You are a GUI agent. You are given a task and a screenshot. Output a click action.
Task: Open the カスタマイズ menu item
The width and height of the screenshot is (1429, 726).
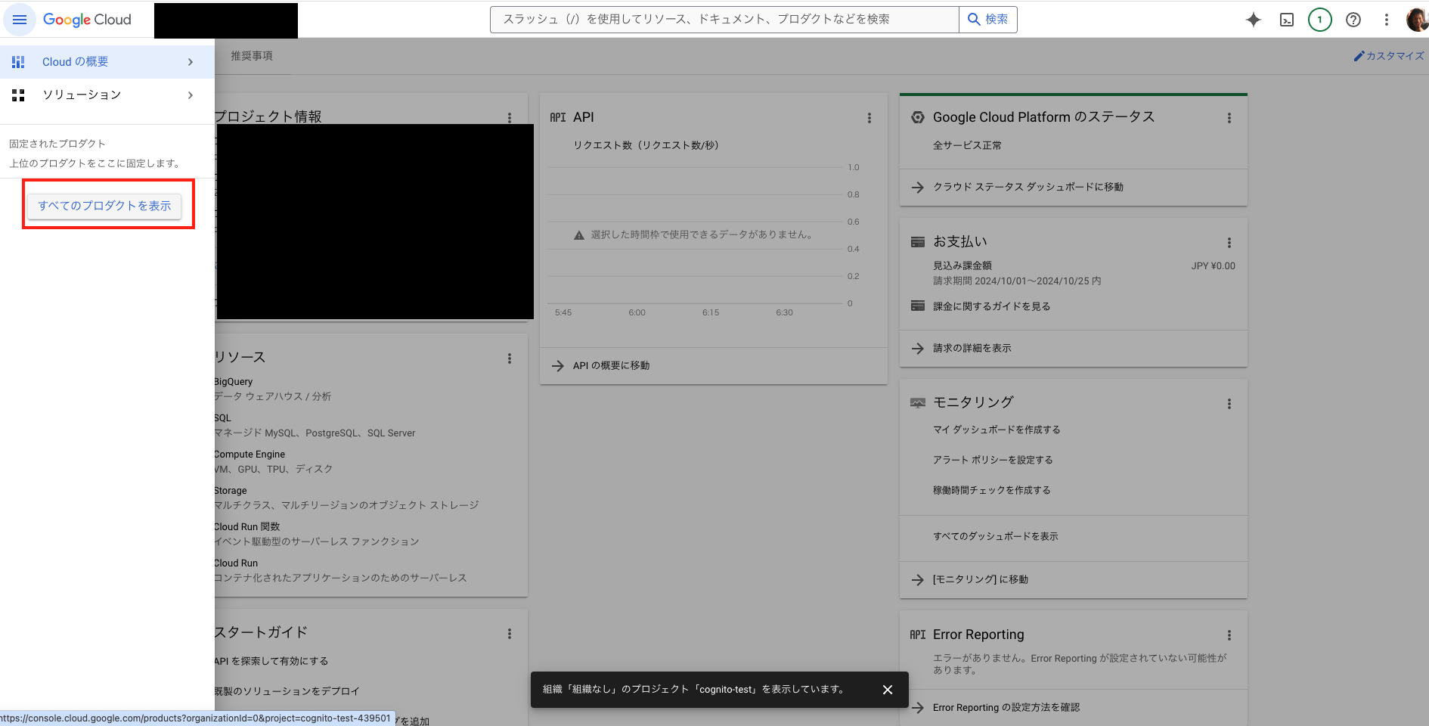pyautogui.click(x=1388, y=55)
